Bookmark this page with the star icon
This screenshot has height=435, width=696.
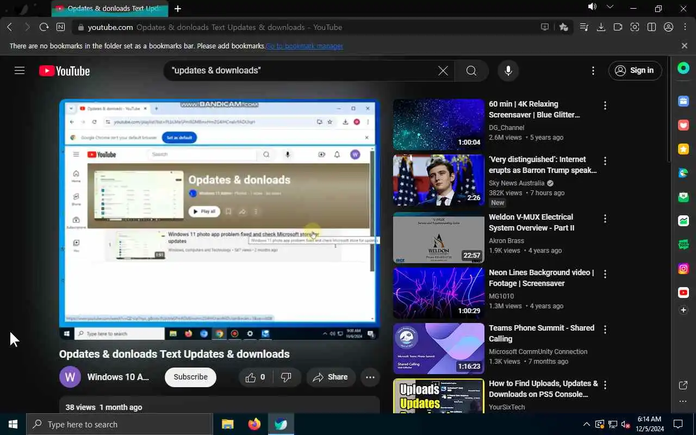tap(563, 27)
